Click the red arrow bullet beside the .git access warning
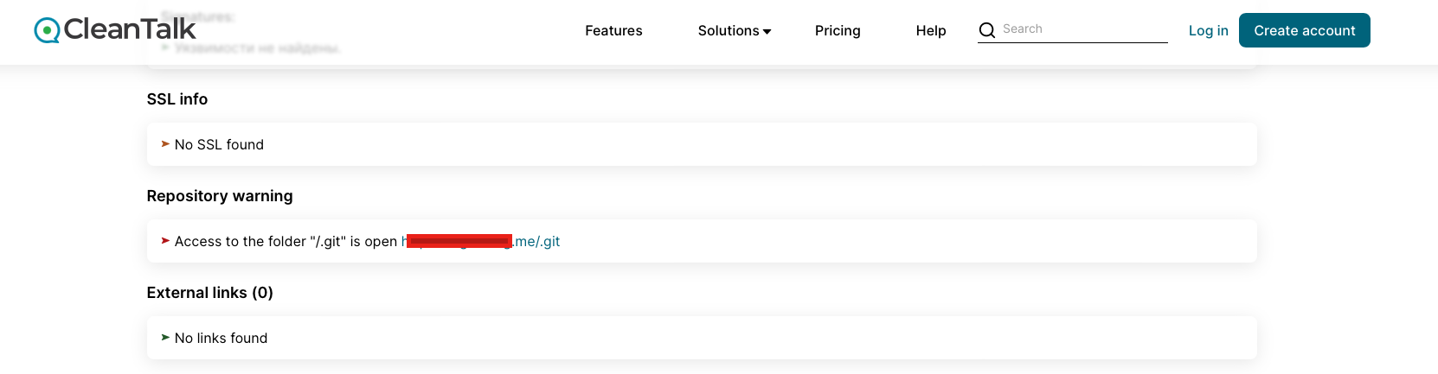 tap(165, 241)
